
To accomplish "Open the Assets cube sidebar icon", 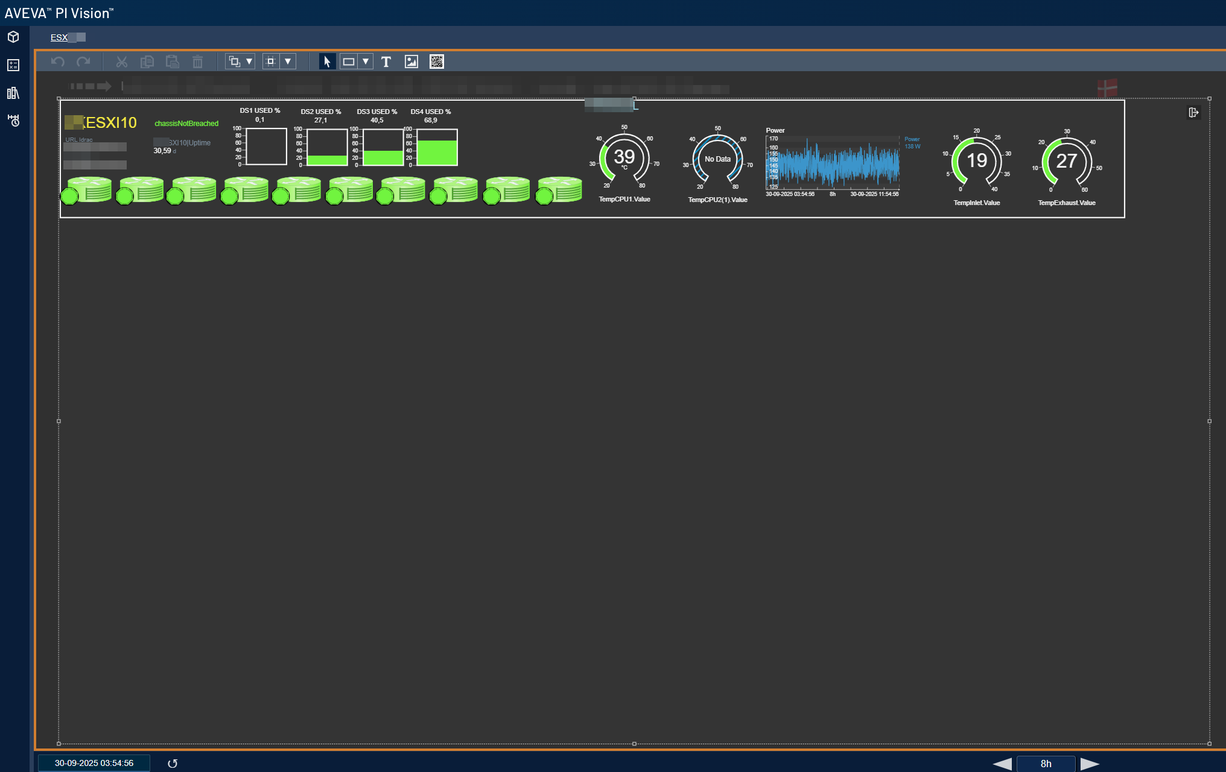I will pos(13,37).
